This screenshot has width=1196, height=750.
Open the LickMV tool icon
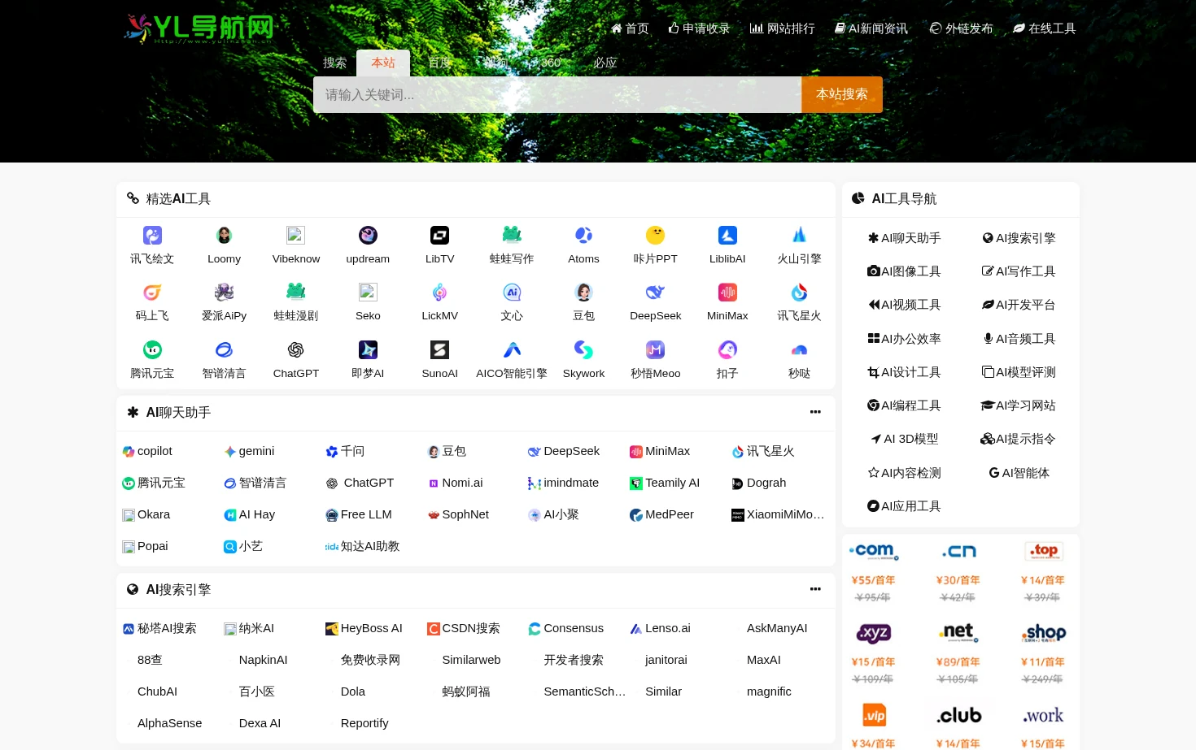point(439,293)
